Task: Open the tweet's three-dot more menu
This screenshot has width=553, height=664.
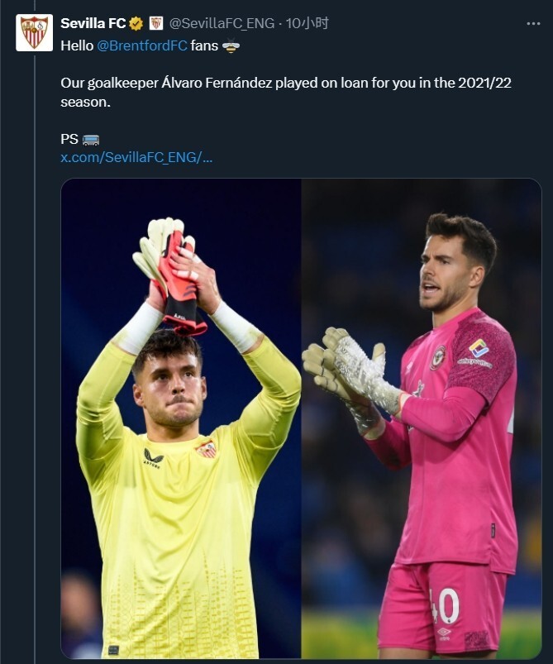Action: (x=533, y=23)
